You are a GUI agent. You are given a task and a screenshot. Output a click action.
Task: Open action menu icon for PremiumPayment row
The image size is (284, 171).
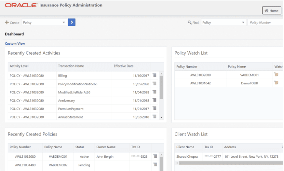coord(154,108)
